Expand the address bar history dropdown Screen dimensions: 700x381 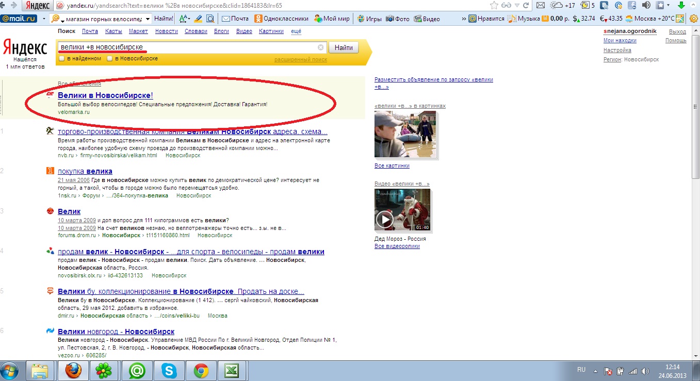click(516, 6)
